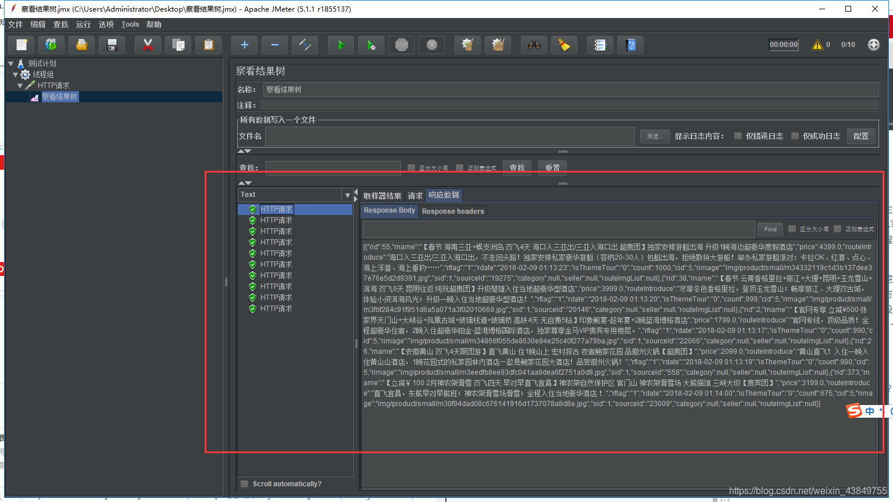Open the templates icon
The height and width of the screenshot is (502, 893).
52,45
